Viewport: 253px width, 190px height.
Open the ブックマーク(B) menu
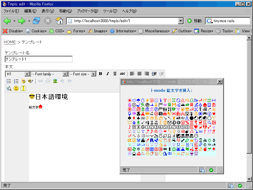(x=88, y=11)
